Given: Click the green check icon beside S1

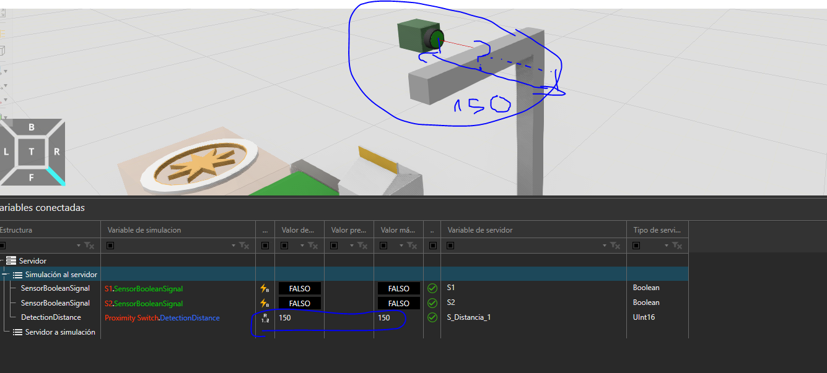Looking at the screenshot, I should click(x=432, y=288).
